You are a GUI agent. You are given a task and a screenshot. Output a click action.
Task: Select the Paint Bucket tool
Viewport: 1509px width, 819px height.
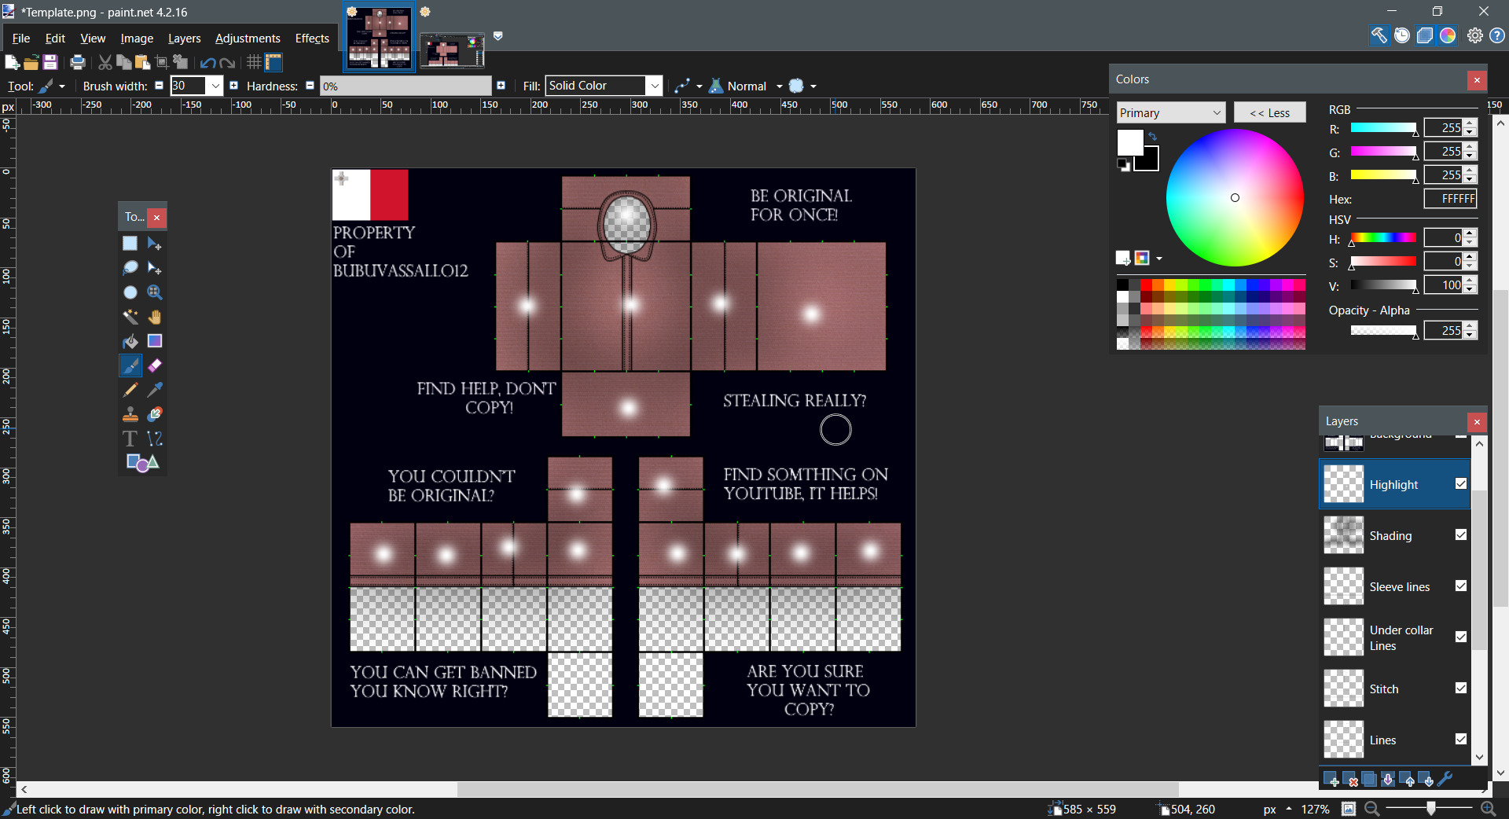point(130,341)
